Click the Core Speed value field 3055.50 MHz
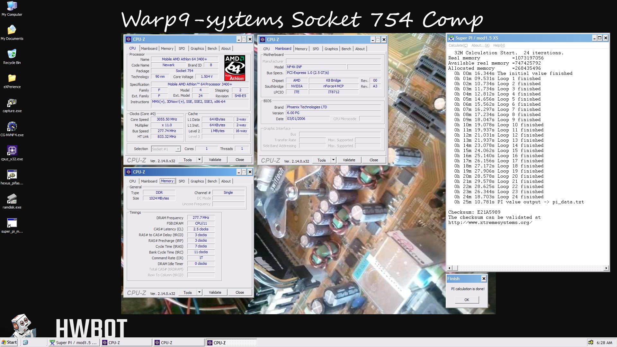617x347 pixels. [167, 119]
